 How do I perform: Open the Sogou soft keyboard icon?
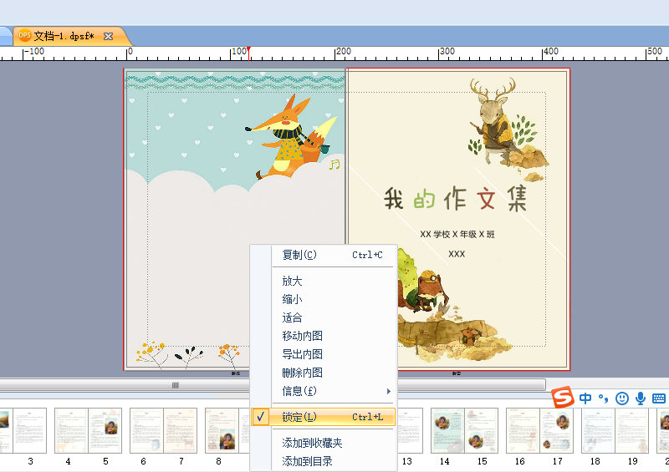(659, 398)
